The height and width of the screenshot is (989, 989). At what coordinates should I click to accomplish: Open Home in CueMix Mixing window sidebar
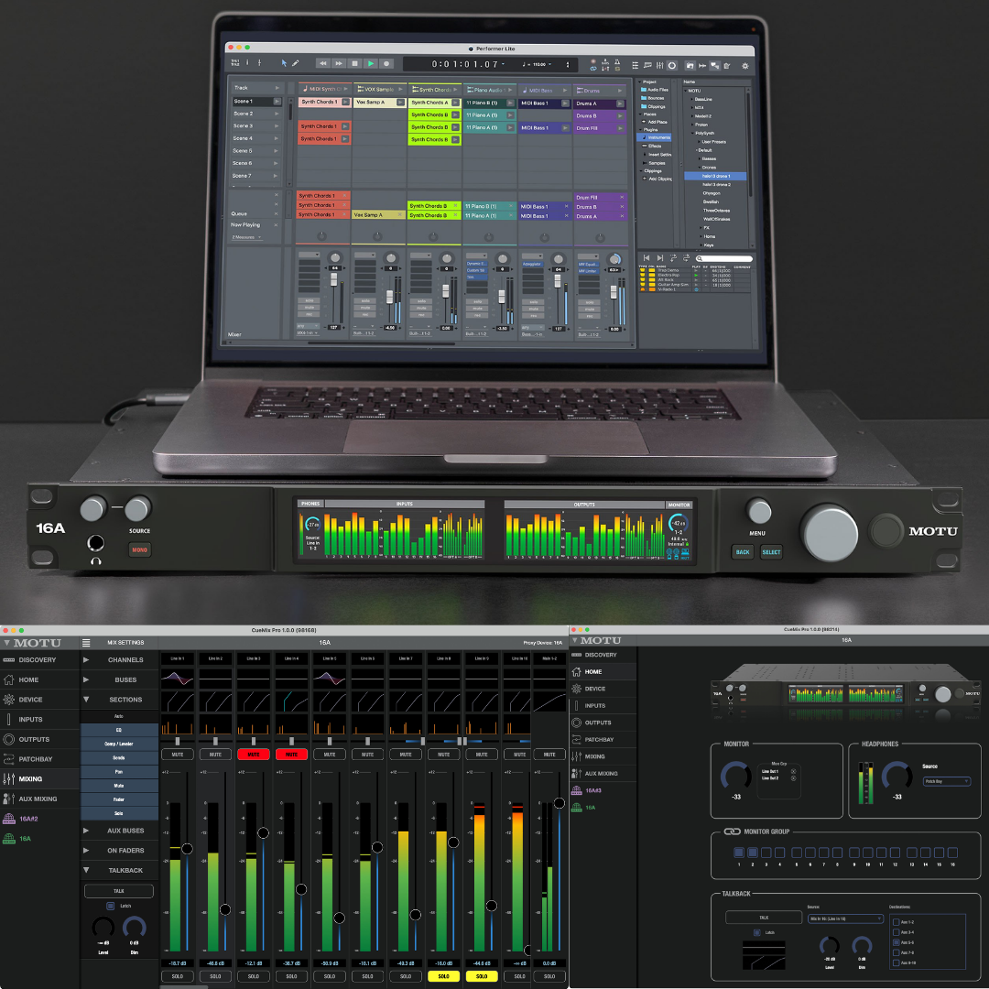click(x=39, y=679)
